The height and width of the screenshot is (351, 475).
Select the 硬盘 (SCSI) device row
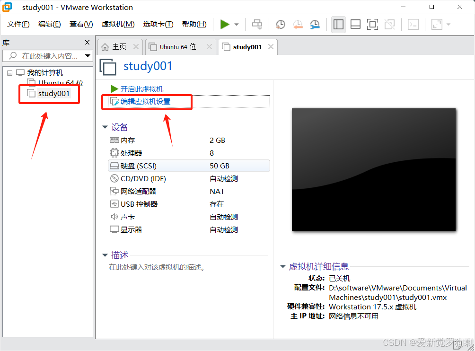[x=189, y=166]
